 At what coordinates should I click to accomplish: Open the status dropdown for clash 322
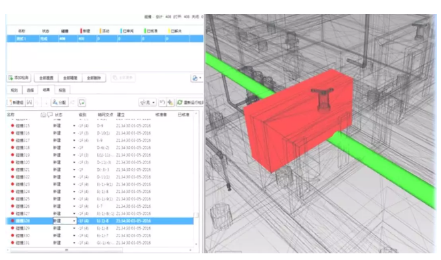point(74,177)
